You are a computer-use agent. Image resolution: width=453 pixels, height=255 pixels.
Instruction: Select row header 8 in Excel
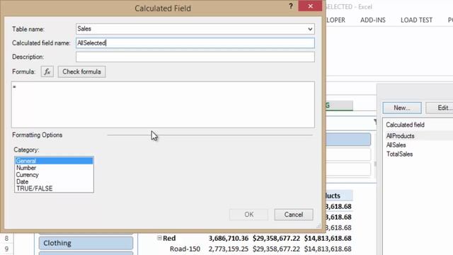tap(6, 239)
